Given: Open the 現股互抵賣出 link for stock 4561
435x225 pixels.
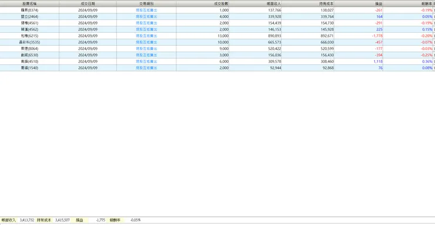Looking at the screenshot, I should click(x=146, y=23).
